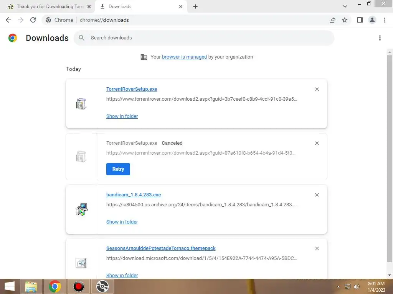
Task: Remove canceled TorrentRoverSetup.exe from list
Action: pos(317,143)
